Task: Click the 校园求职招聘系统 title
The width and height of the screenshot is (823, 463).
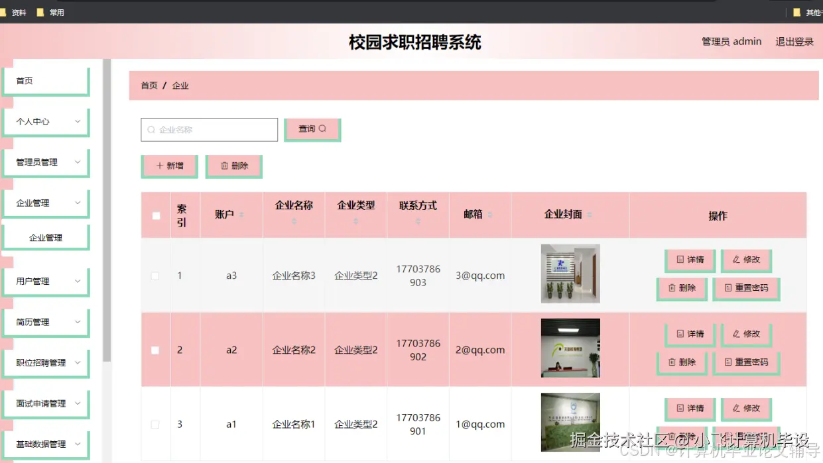Action: click(x=415, y=42)
